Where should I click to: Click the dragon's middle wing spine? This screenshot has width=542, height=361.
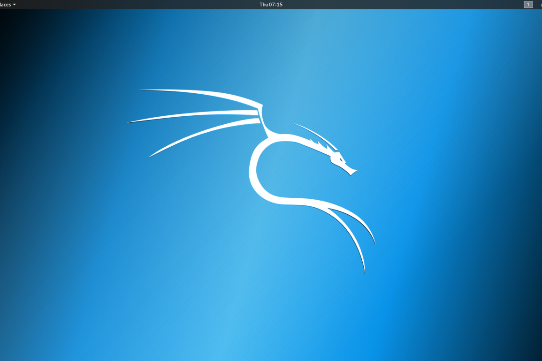point(197,114)
